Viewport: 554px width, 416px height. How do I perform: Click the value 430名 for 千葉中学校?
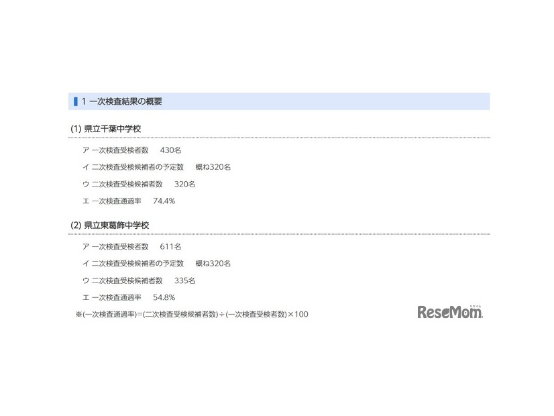(x=170, y=150)
